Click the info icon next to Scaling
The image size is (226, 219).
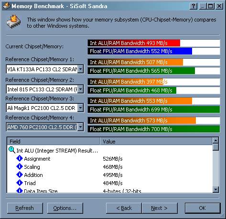(20, 166)
